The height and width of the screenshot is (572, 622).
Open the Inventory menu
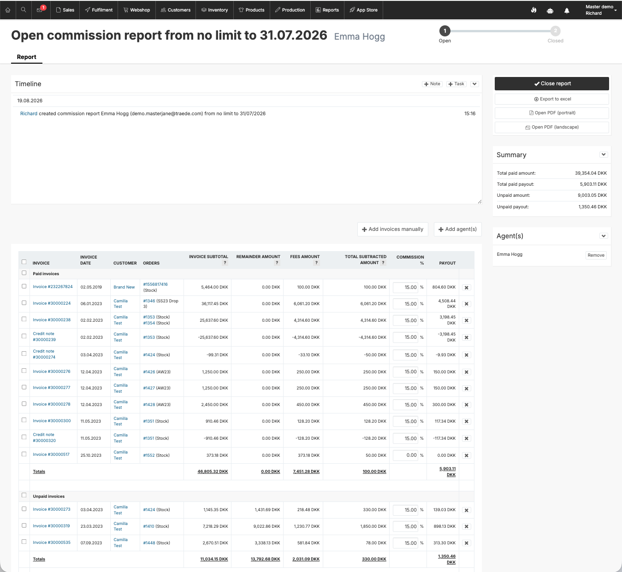click(214, 10)
